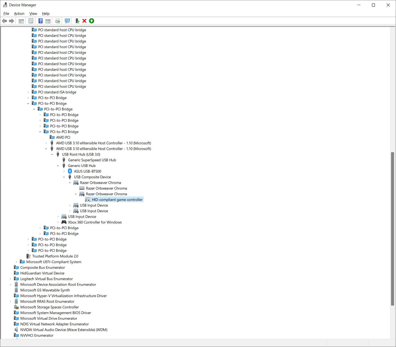
Task: Select the ASUS USB-BT500 Bluetooth device
Action: pyautogui.click(x=87, y=171)
